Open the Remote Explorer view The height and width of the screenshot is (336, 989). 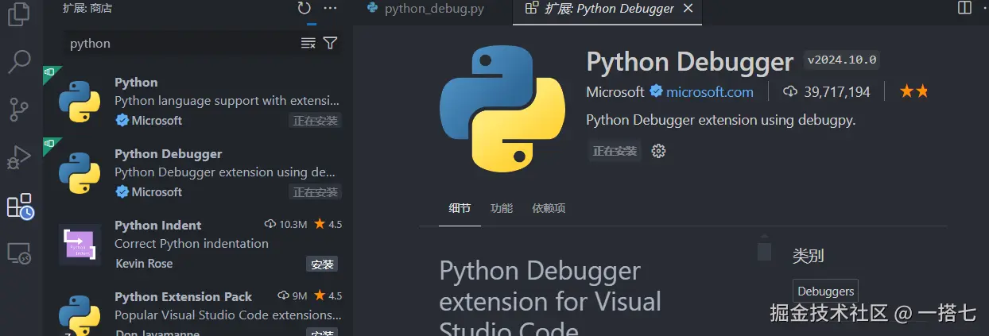[18, 253]
